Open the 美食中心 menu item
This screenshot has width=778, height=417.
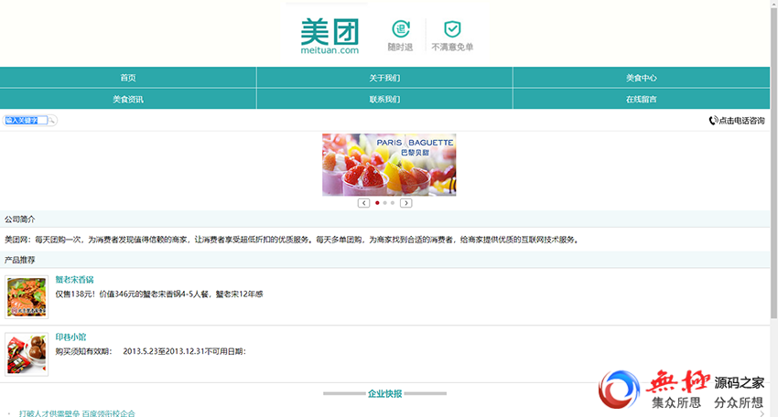coord(641,78)
